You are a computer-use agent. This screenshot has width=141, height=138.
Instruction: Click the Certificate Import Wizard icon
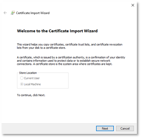(13, 13)
